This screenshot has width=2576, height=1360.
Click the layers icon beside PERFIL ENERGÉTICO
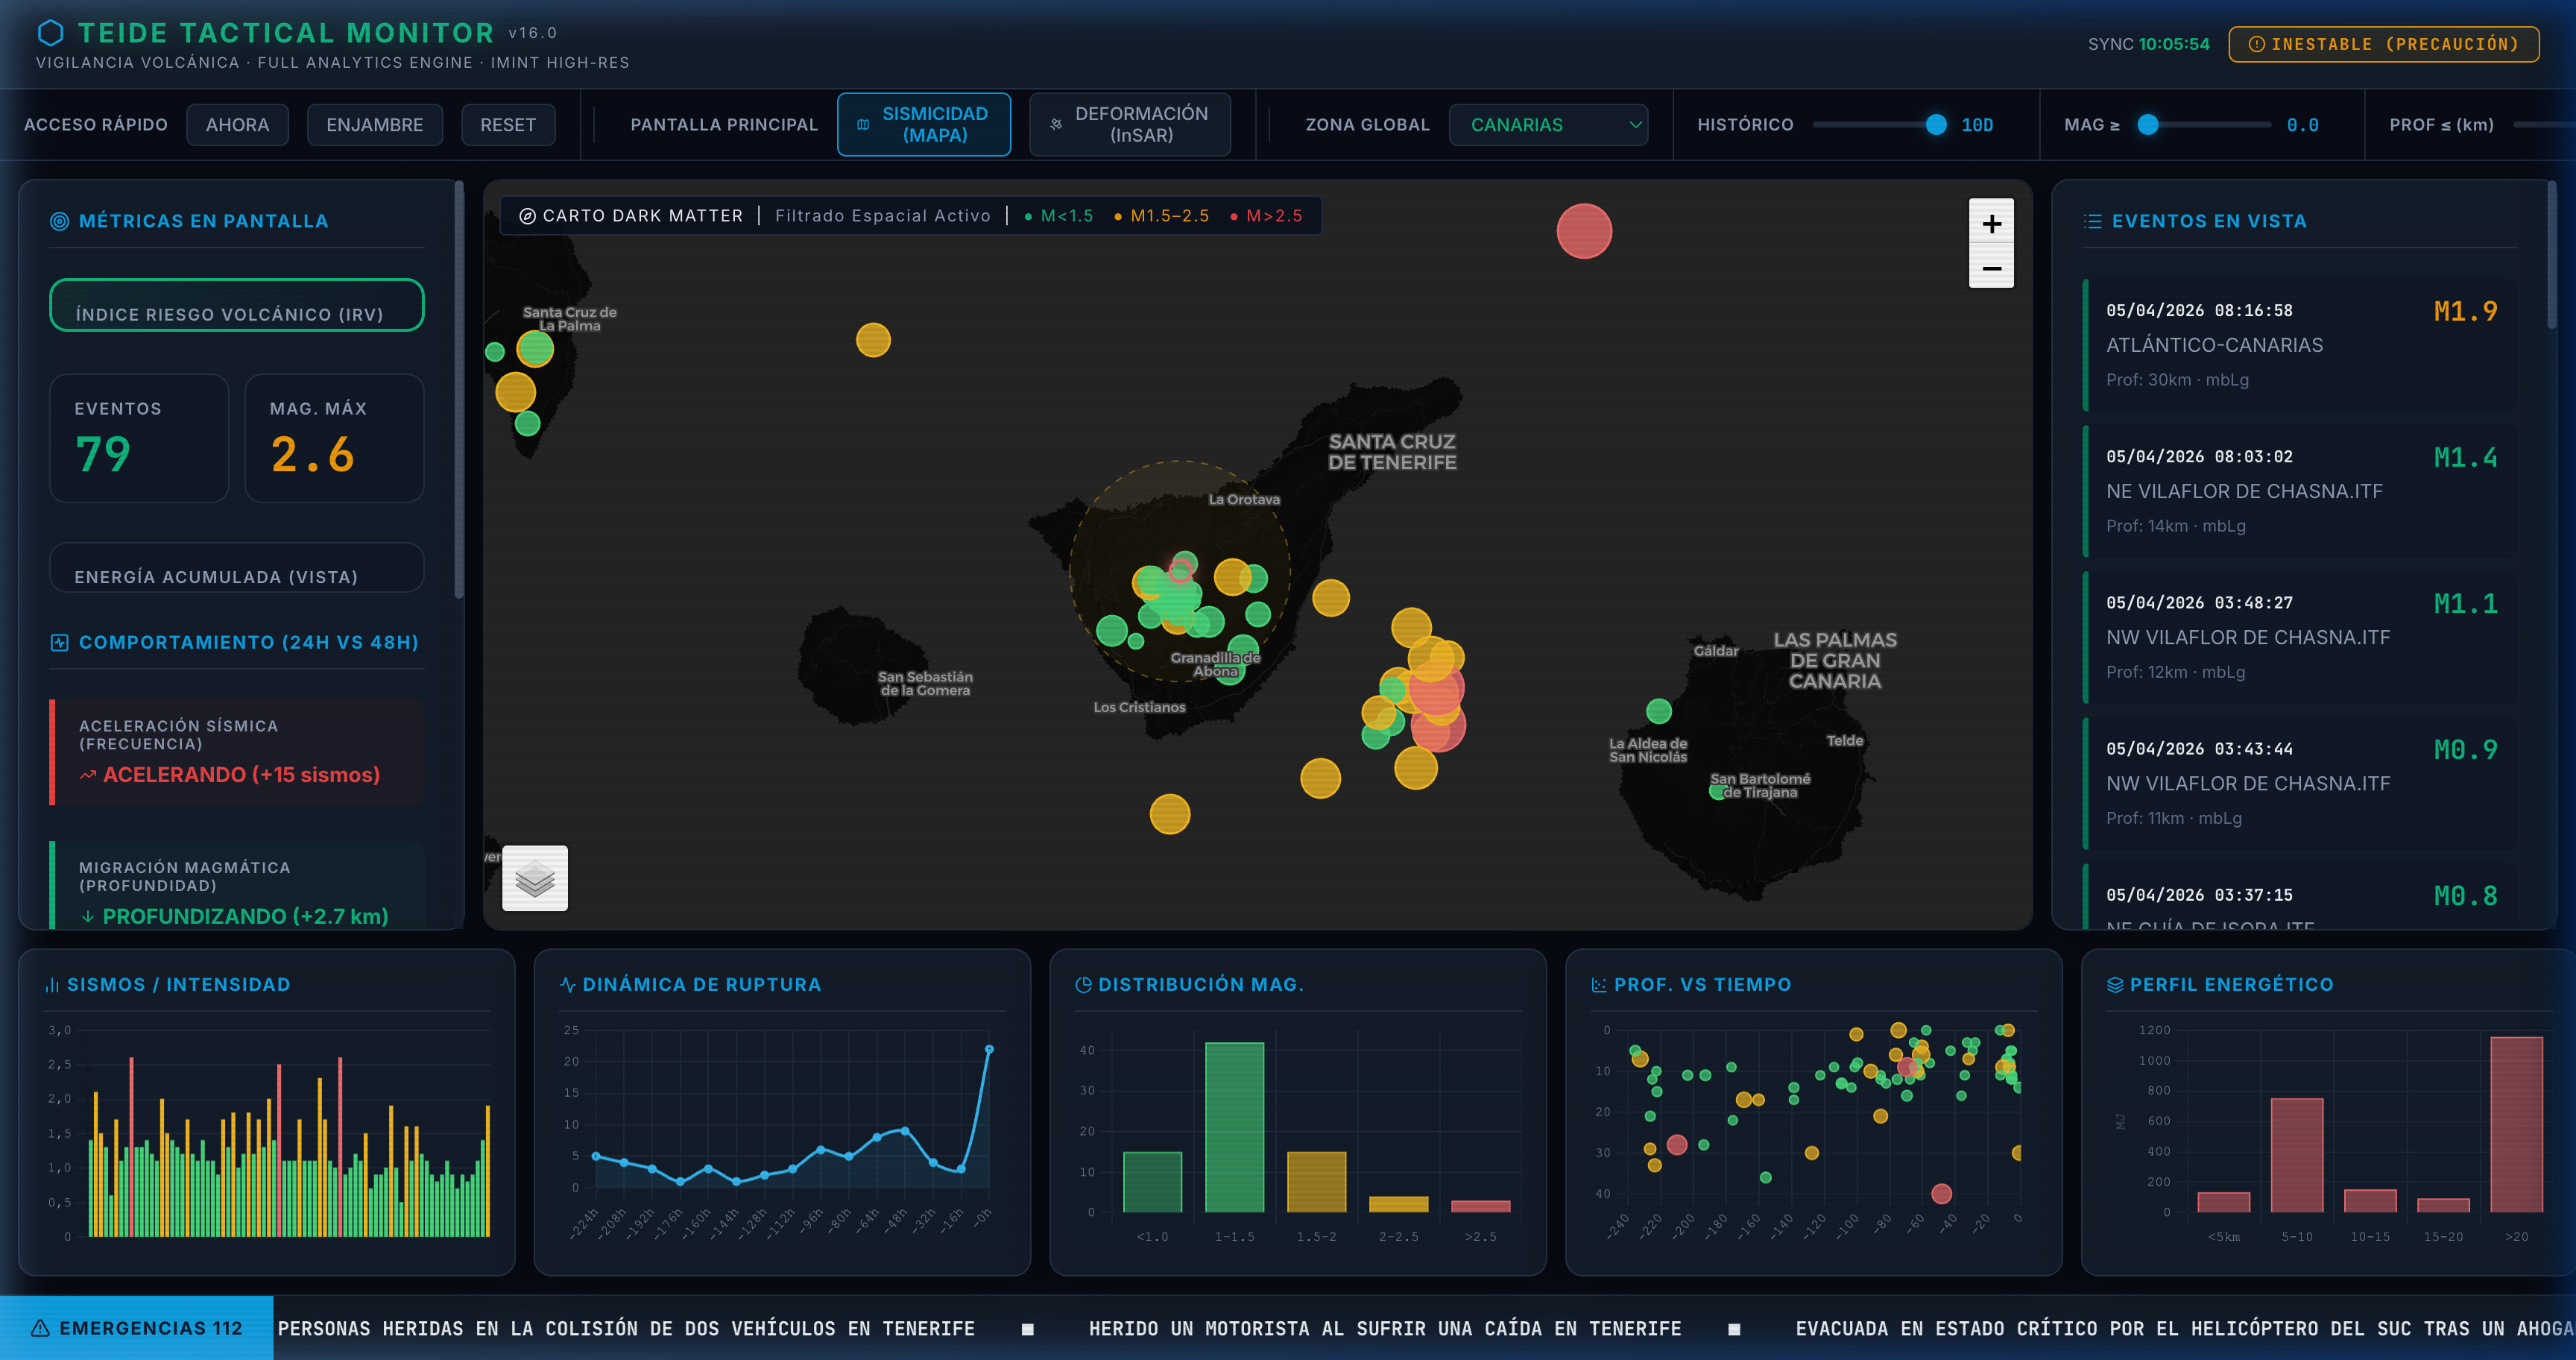[2115, 985]
